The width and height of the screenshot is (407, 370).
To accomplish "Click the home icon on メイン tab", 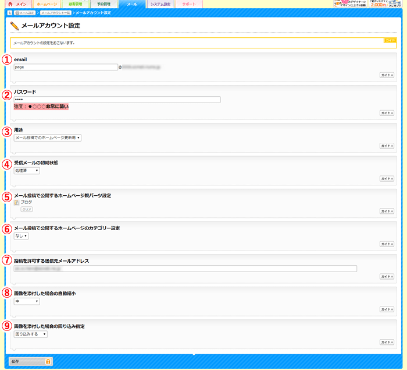I will point(10,4).
